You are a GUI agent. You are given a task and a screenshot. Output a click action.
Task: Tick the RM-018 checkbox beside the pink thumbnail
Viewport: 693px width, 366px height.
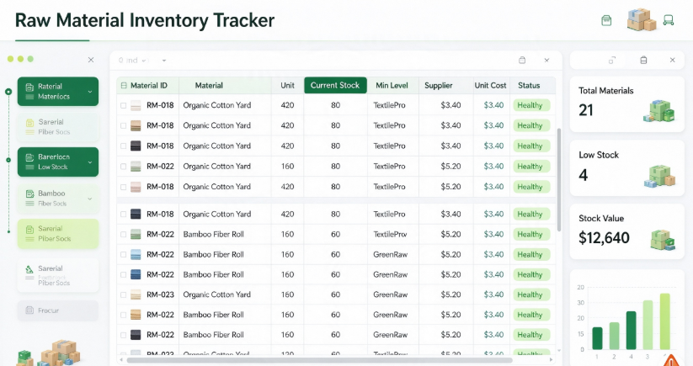pyautogui.click(x=123, y=187)
